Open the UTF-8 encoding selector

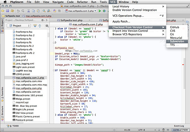[147, 130]
